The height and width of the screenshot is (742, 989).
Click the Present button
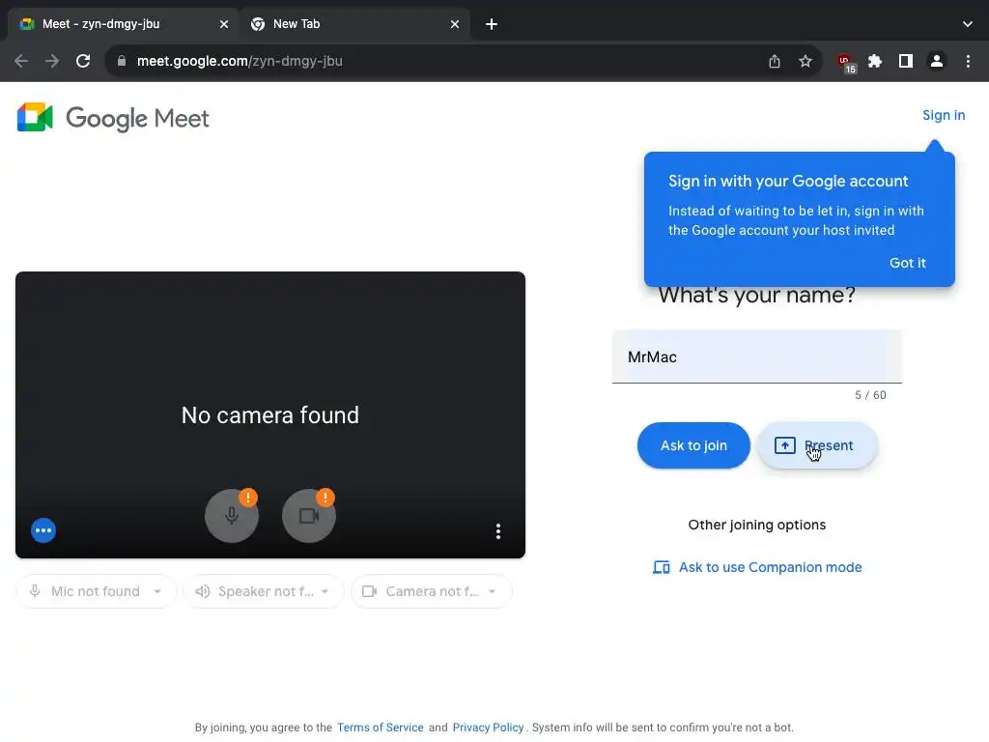(817, 445)
